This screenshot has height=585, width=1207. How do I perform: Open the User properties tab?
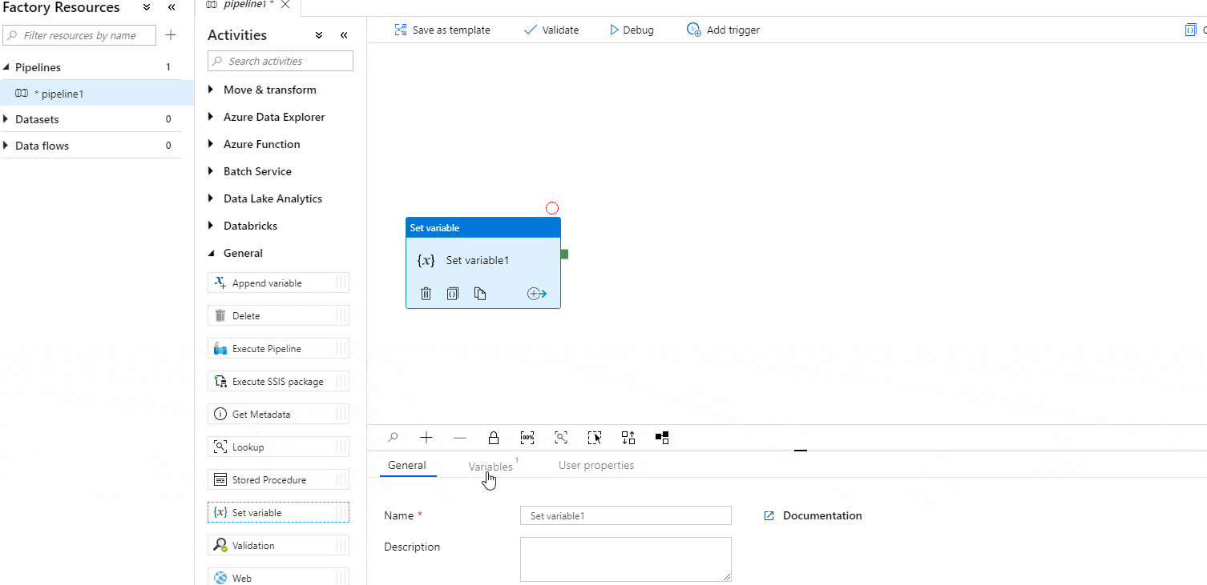click(596, 465)
